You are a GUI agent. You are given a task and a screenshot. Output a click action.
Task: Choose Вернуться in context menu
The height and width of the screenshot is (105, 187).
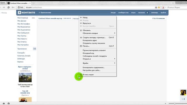coord(98,23)
